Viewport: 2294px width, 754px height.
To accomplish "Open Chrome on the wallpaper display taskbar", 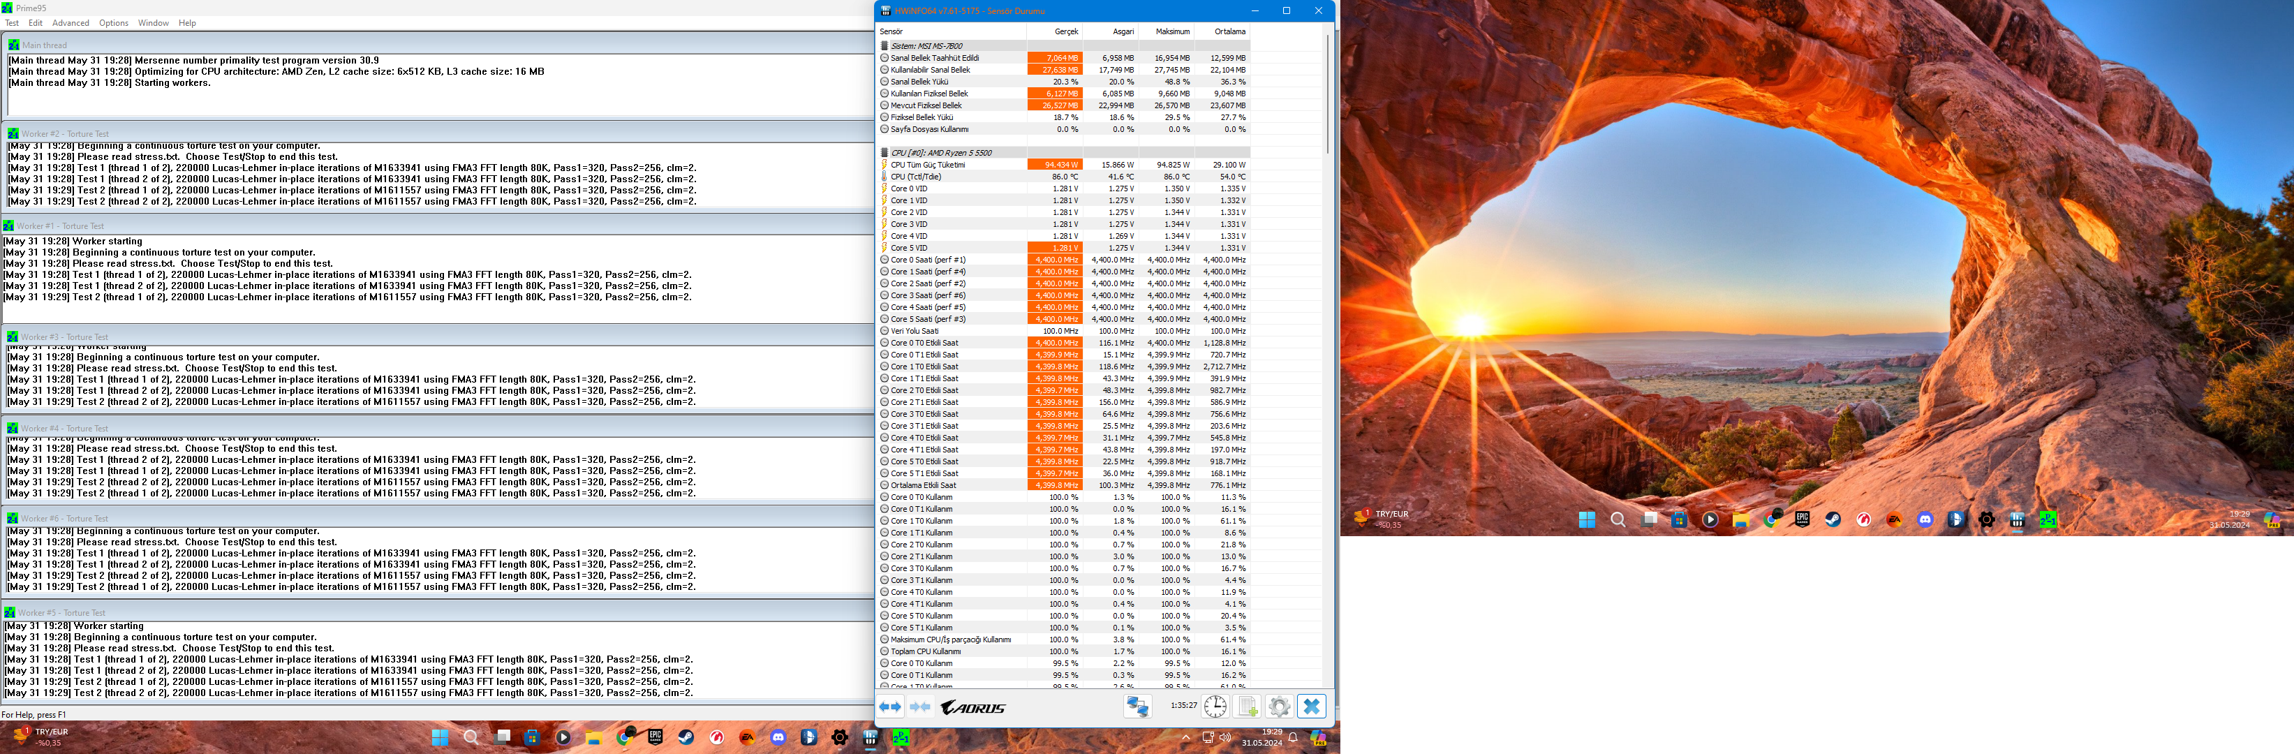I will click(1771, 519).
